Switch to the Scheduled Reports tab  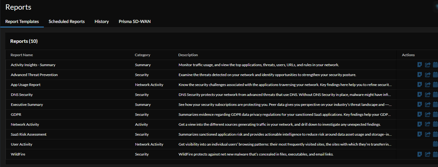point(66,21)
